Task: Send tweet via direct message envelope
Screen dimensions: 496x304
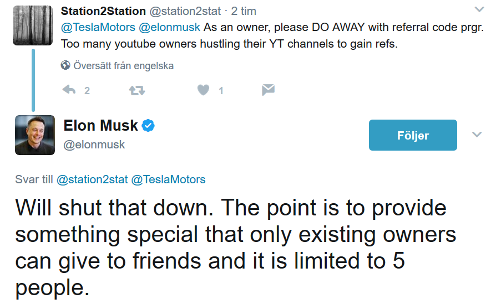Action: 269,90
